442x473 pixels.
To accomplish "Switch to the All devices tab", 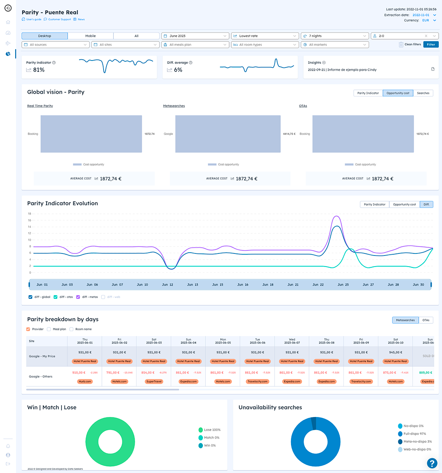I will point(136,36).
